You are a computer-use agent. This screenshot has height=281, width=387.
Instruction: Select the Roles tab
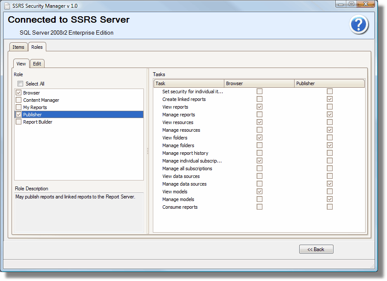[x=37, y=47]
